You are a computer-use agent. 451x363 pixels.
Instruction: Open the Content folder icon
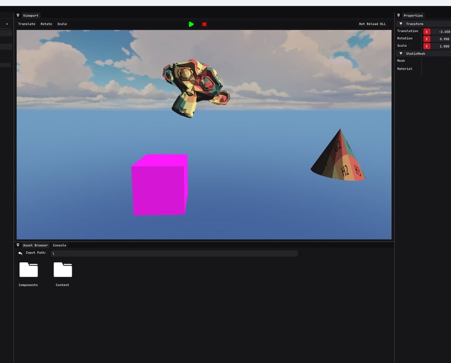tap(63, 270)
